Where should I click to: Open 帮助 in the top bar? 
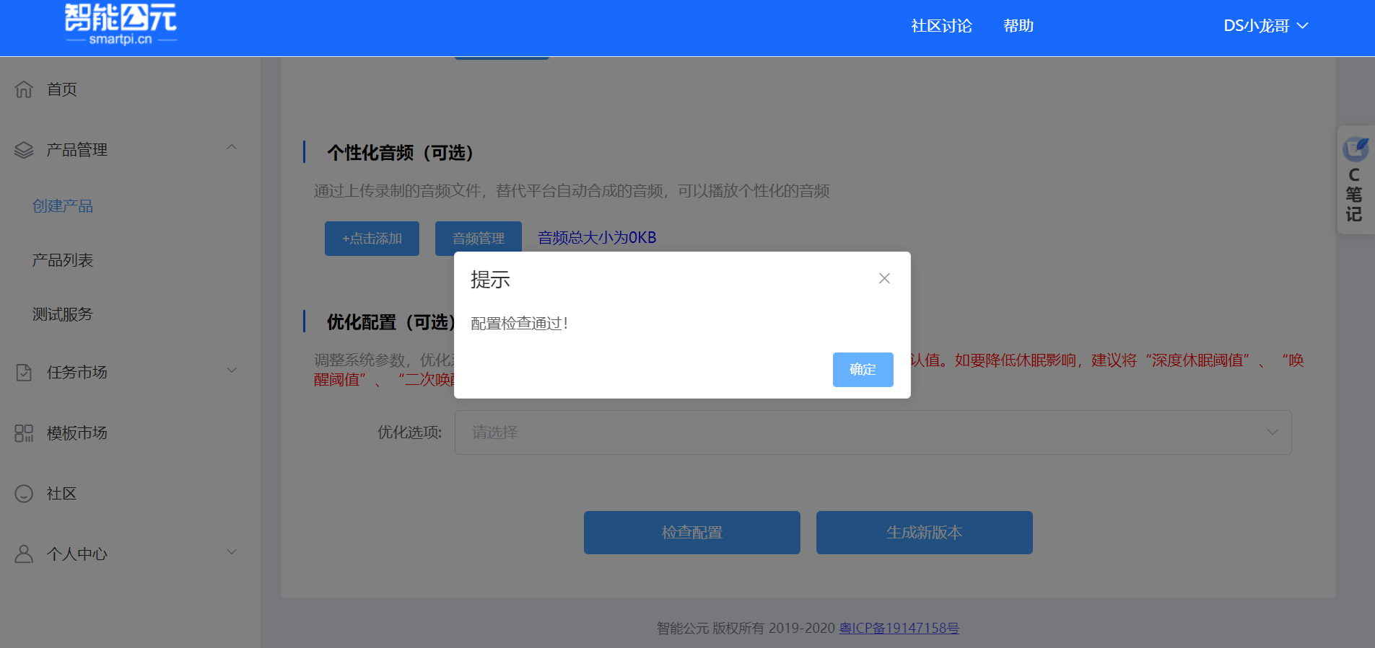[x=1018, y=26]
